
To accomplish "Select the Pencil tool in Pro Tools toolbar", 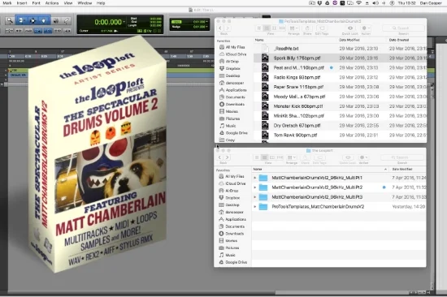I will (x=67, y=20).
